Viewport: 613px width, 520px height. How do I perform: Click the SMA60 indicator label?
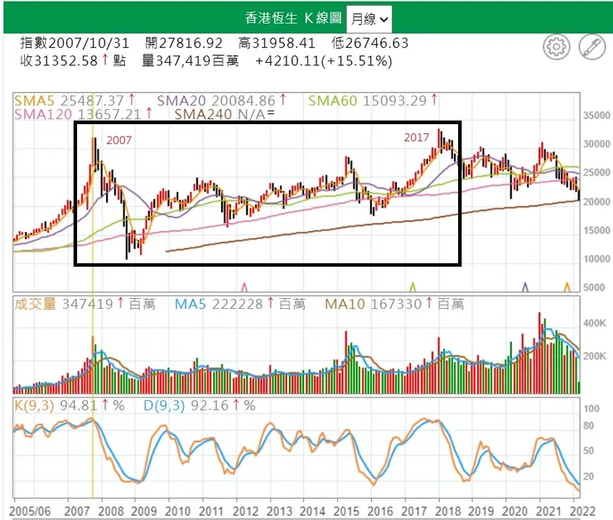click(x=333, y=101)
